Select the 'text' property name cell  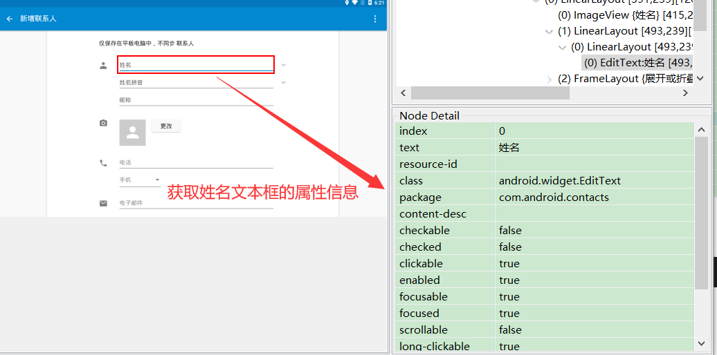click(445, 147)
